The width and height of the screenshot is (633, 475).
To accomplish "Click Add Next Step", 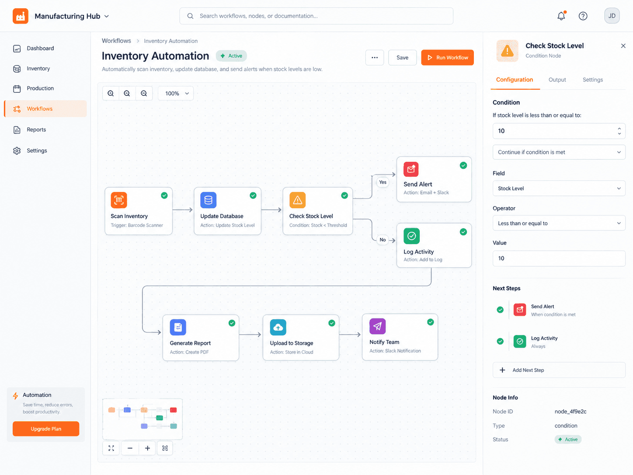I will 559,370.
